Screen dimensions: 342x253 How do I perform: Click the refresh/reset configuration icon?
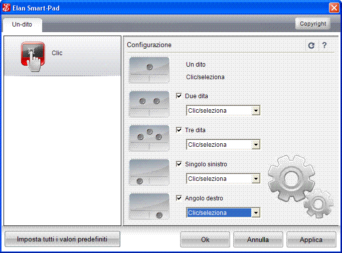point(311,45)
